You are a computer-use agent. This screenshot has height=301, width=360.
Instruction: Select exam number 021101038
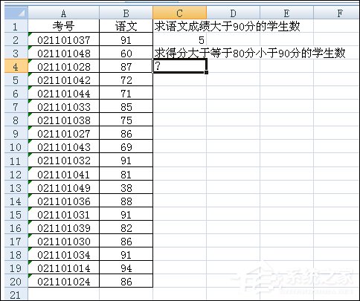click(64, 120)
